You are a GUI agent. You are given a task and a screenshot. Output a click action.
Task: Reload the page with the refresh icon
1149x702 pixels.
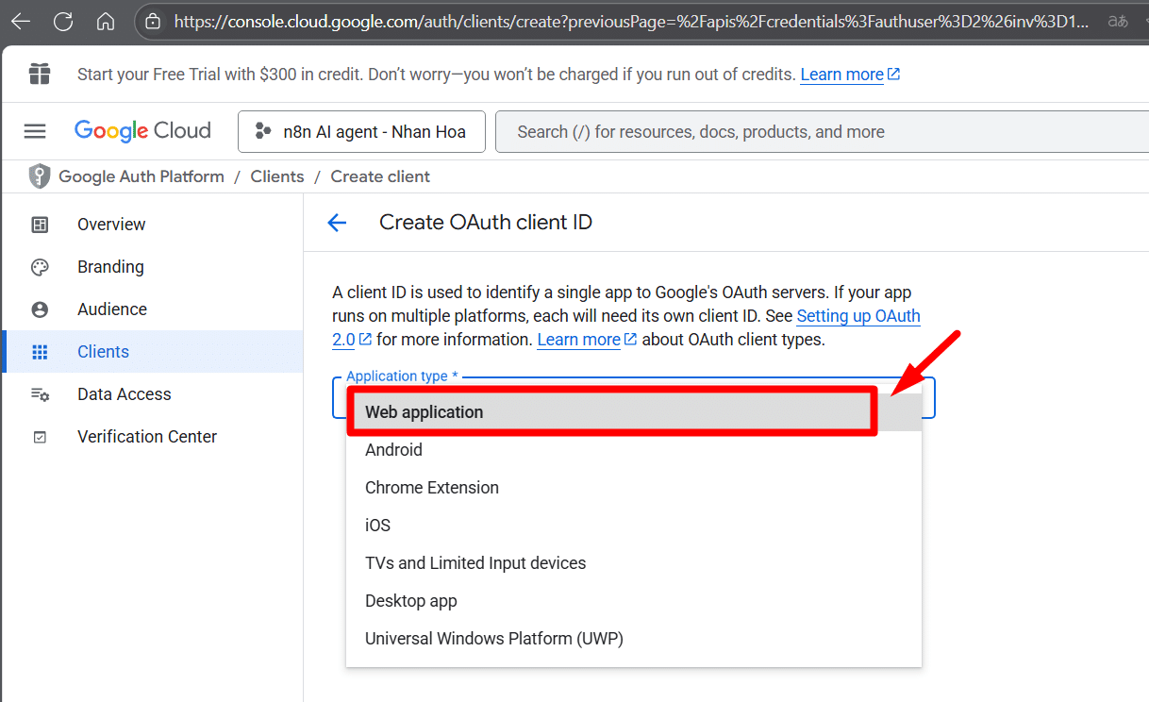click(63, 22)
